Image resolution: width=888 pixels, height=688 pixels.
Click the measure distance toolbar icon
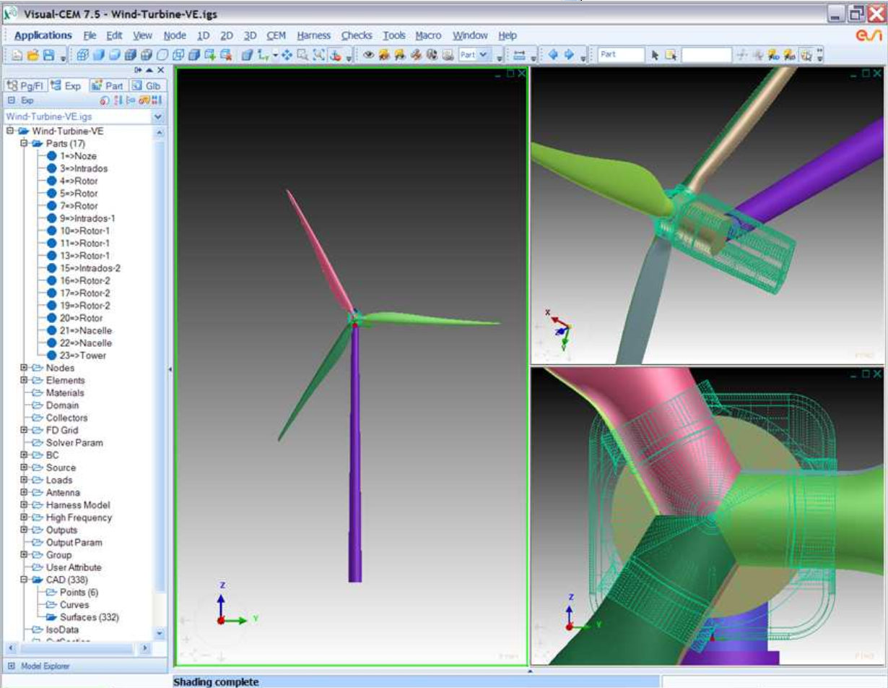[520, 55]
